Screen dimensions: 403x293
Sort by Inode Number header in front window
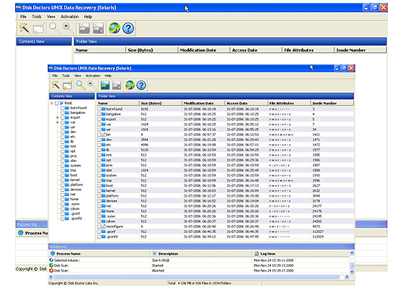(x=332, y=103)
